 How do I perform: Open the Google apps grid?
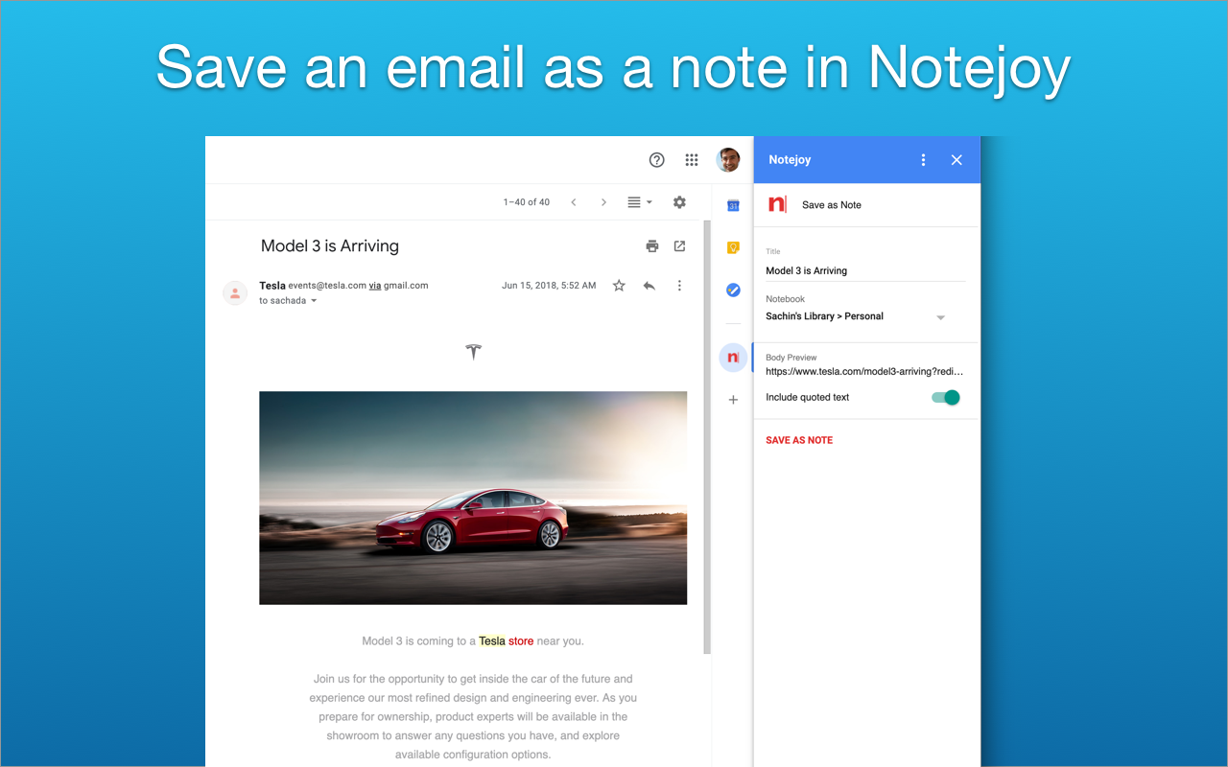(x=692, y=160)
